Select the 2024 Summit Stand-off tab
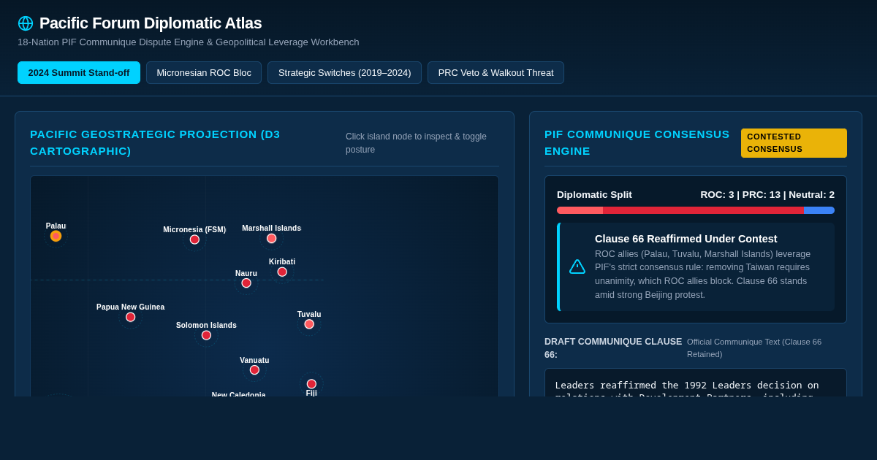Viewport: 877px width, 460px height. click(x=79, y=73)
